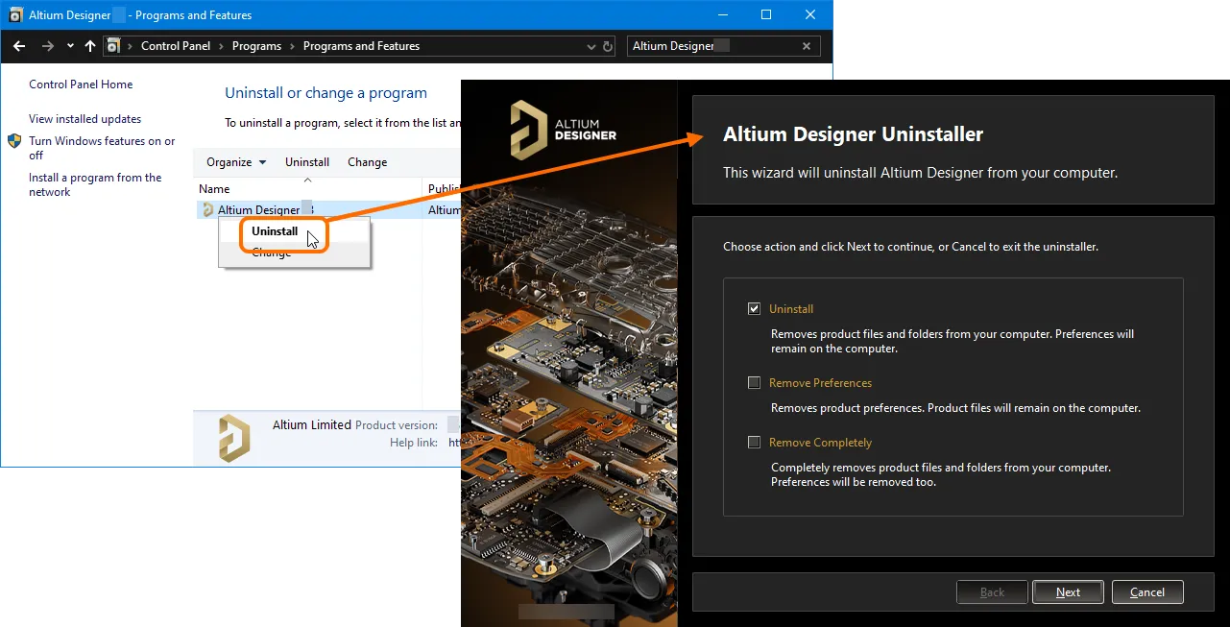Refresh the Programs and Features list
Screen dimensions: 1230x627
(x=607, y=46)
